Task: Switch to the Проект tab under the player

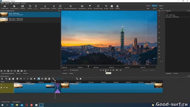Action: [71, 73]
